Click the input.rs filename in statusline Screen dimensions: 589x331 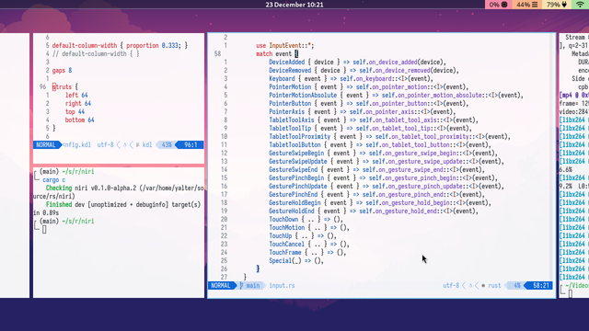click(282, 286)
